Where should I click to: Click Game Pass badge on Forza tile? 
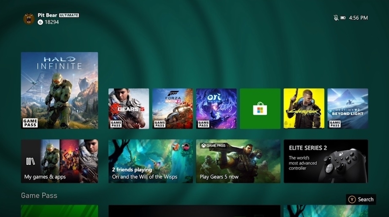pos(160,124)
